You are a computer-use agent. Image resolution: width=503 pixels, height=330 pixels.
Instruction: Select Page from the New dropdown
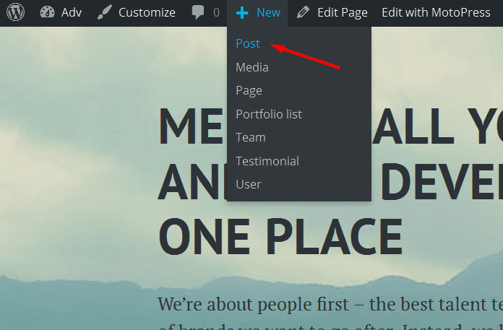(249, 90)
